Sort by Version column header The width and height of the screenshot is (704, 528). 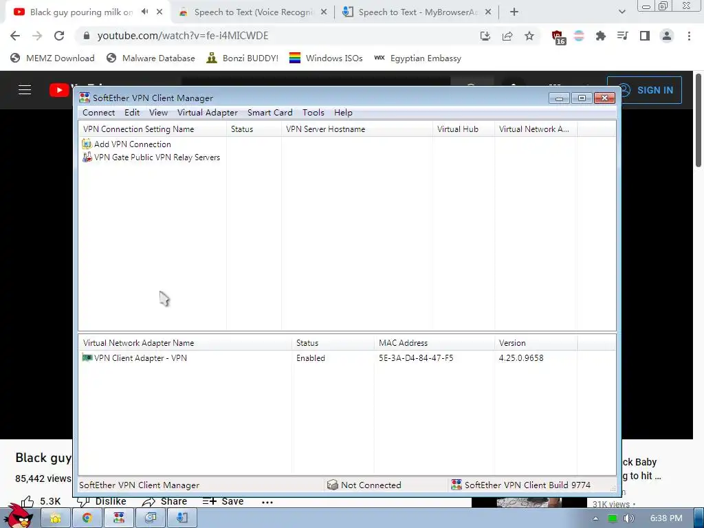(536, 343)
